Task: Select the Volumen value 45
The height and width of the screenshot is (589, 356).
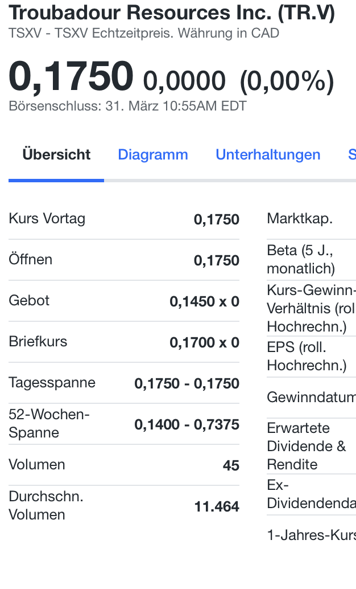Action: (x=231, y=465)
